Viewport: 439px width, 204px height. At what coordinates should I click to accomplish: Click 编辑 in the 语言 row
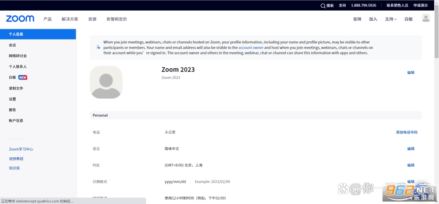[x=411, y=149]
